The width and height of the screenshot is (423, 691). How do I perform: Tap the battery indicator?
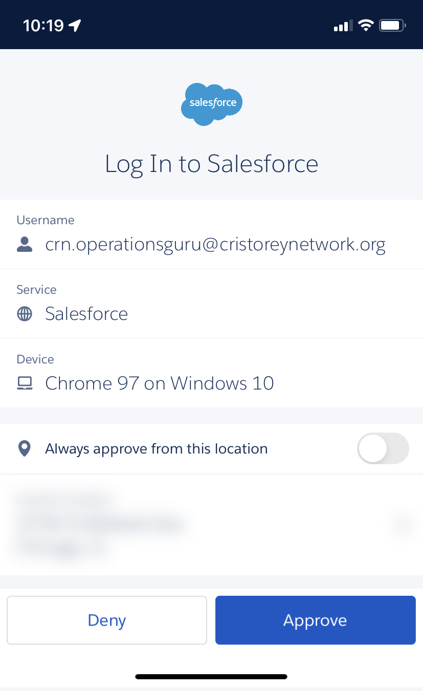[393, 25]
